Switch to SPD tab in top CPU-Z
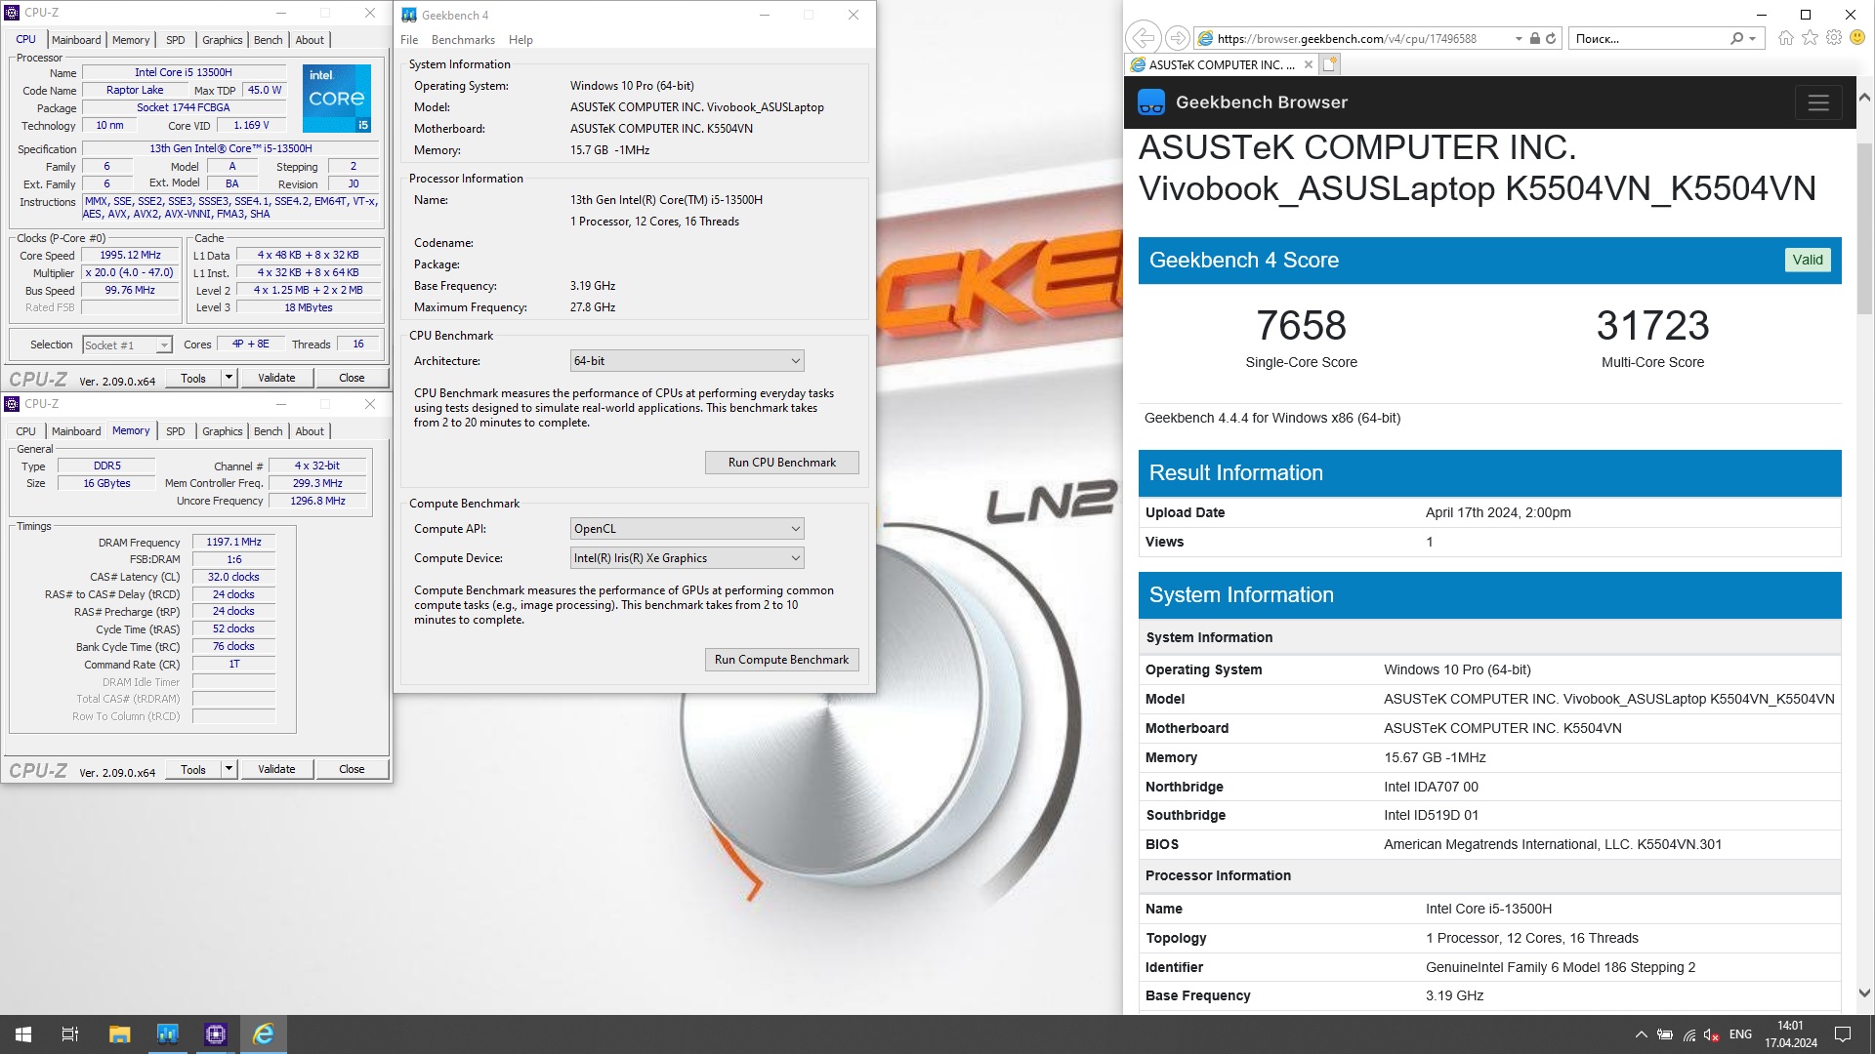The image size is (1875, 1054). pos(176,40)
